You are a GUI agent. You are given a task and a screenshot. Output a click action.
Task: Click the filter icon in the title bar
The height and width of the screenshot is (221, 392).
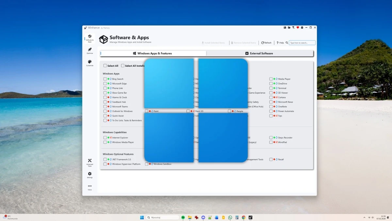(294, 28)
